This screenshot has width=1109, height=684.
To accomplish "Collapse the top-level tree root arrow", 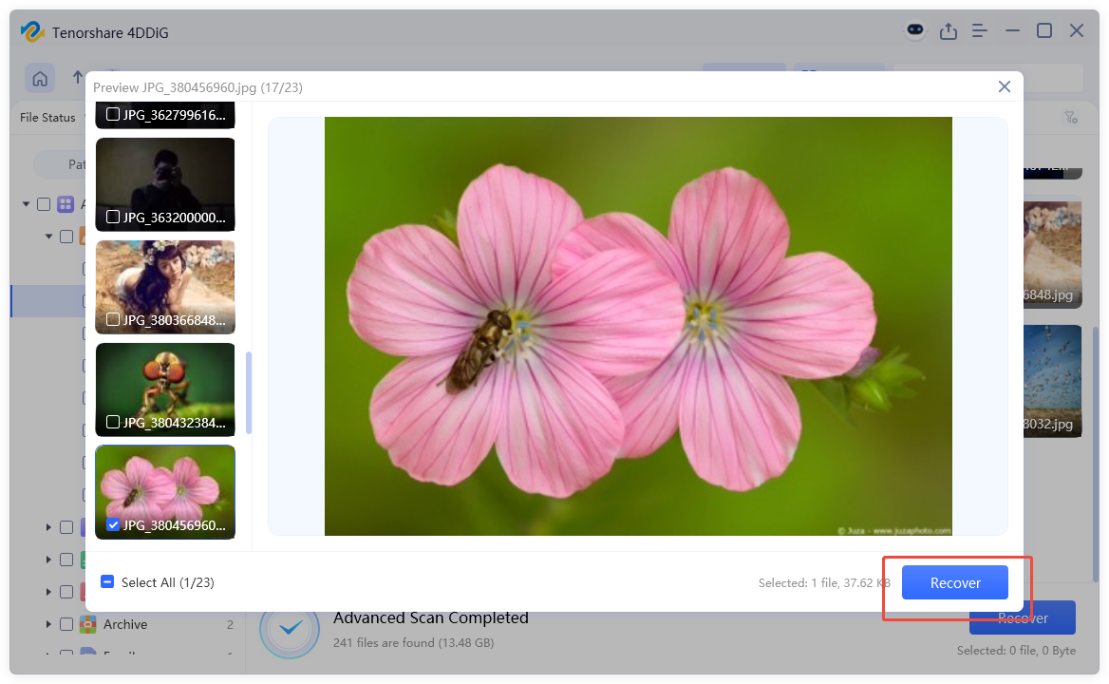I will (27, 204).
